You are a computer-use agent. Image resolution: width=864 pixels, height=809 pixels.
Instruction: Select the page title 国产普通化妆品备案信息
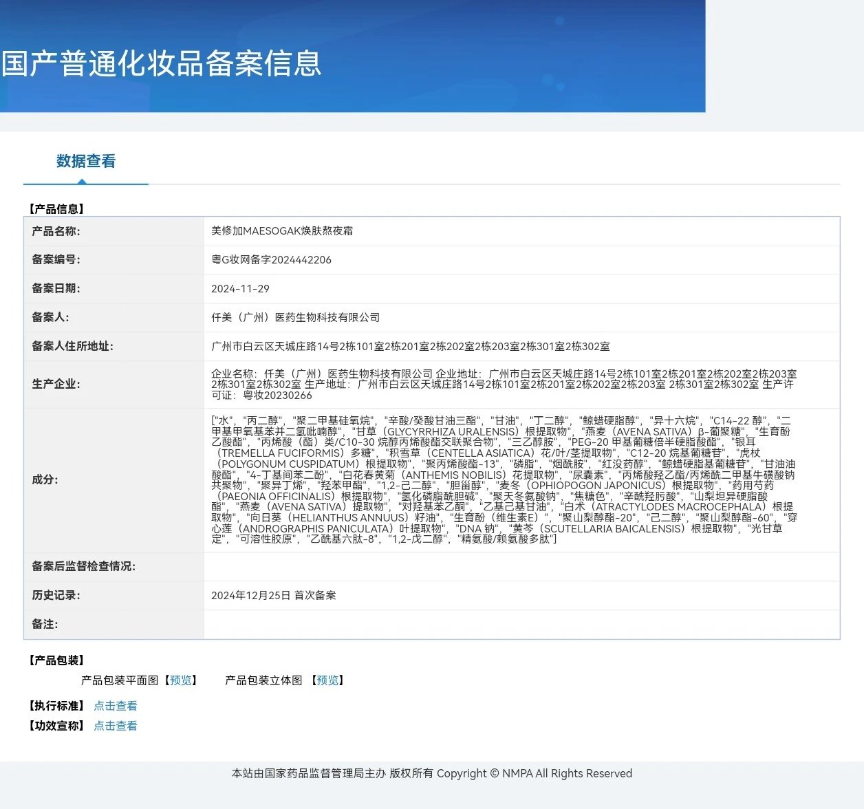(x=161, y=63)
